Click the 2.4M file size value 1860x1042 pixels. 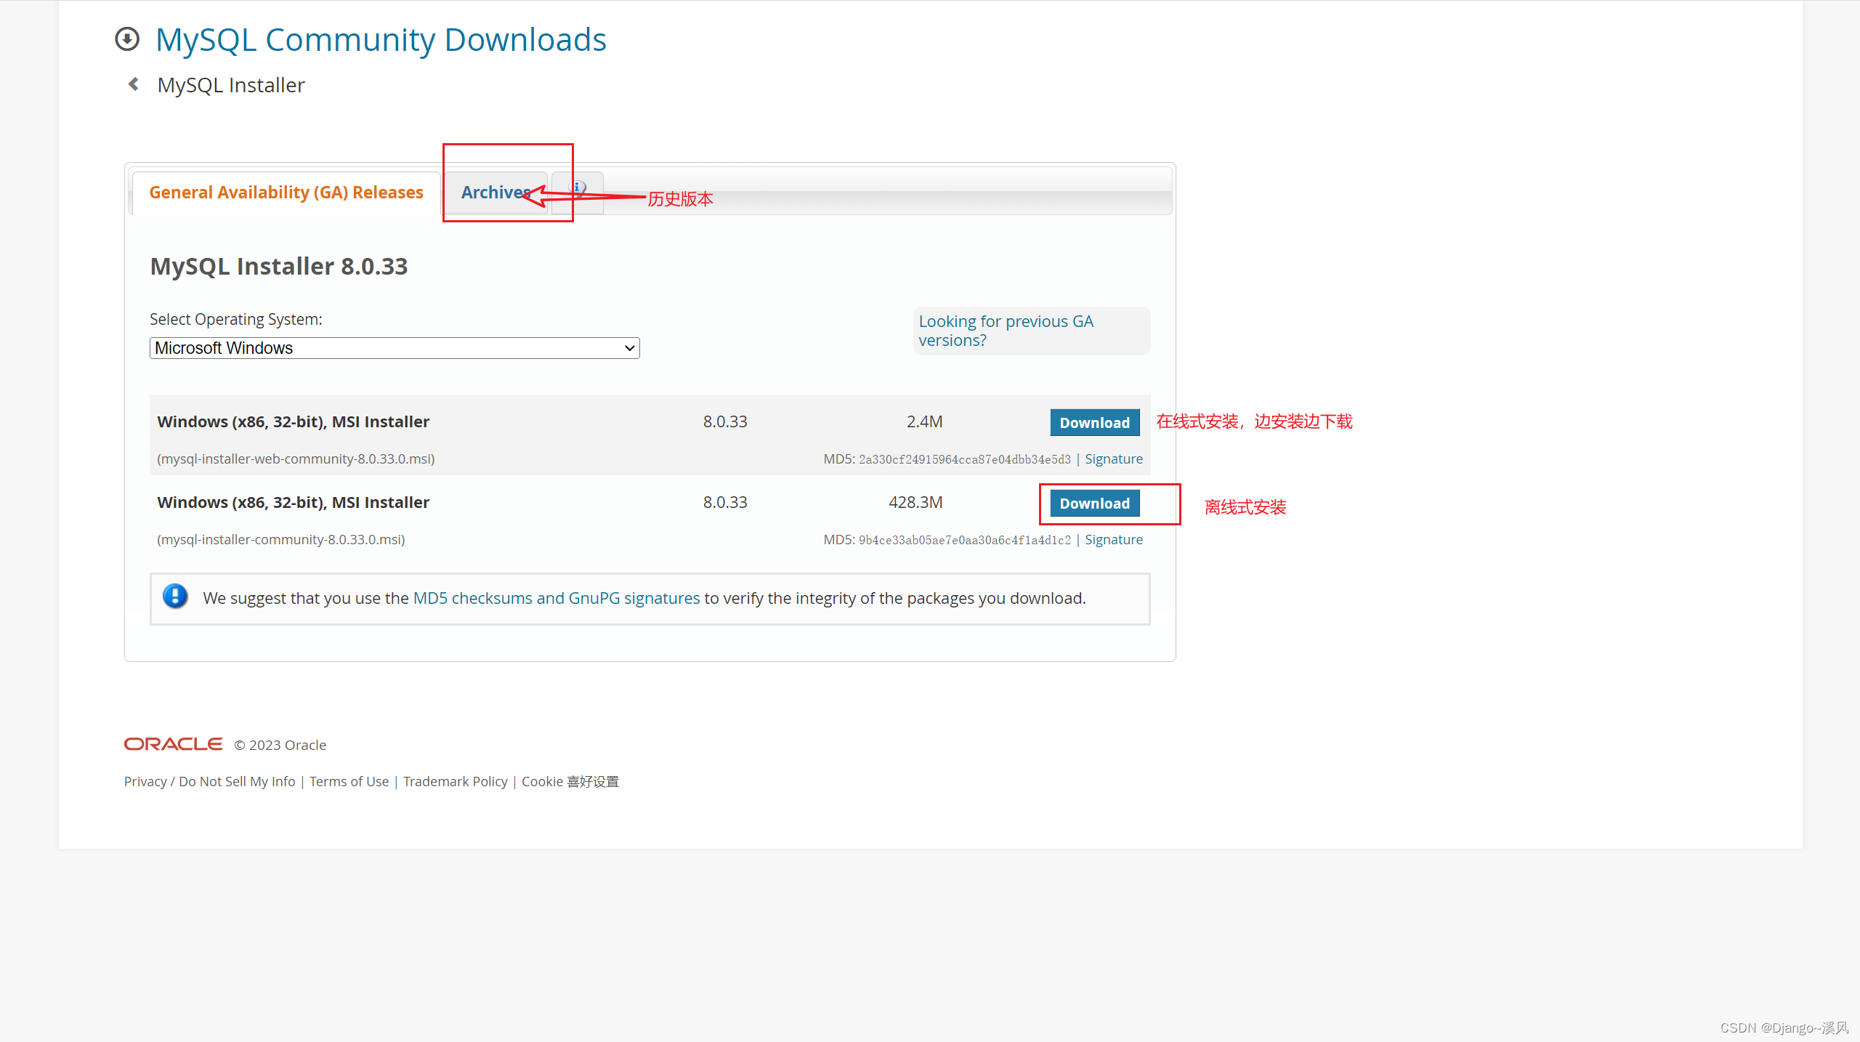point(923,421)
